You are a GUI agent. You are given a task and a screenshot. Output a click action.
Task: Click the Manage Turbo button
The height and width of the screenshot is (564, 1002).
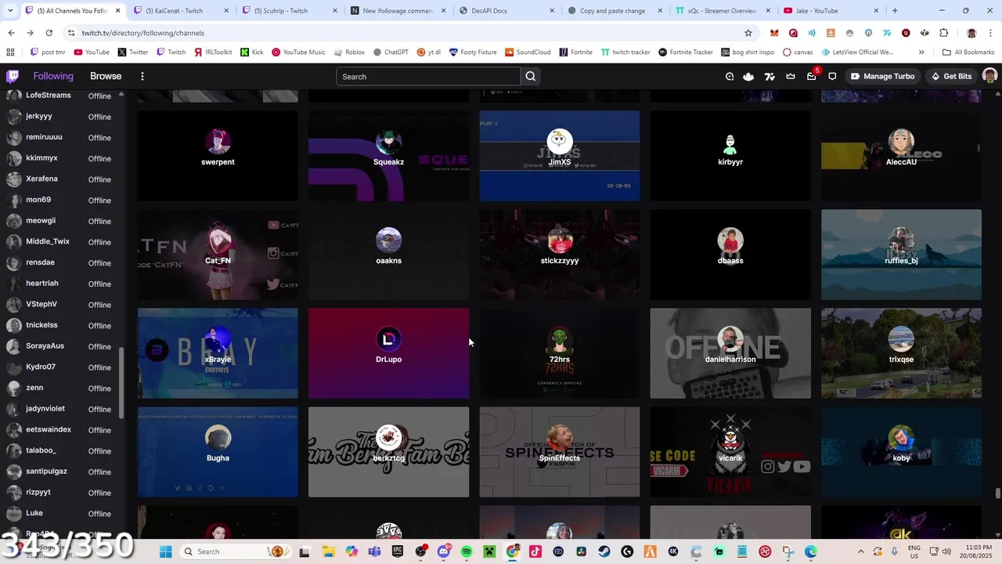pos(882,76)
